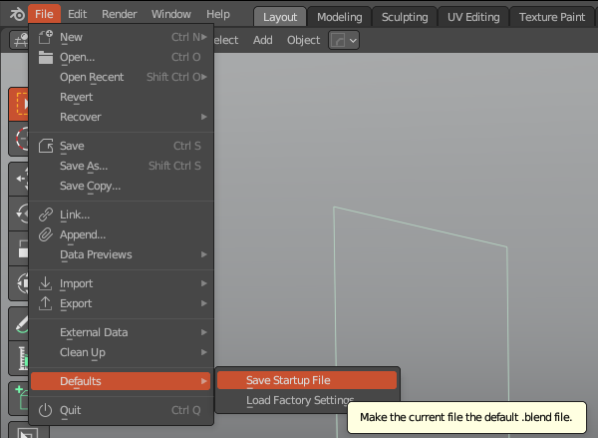The width and height of the screenshot is (598, 438).
Task: Select Revert in the File menu
Action: 121,97
